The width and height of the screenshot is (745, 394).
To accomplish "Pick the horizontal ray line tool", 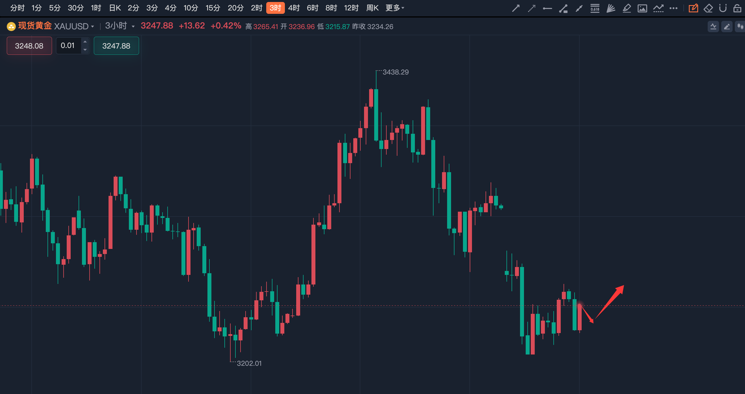I will 547,8.
